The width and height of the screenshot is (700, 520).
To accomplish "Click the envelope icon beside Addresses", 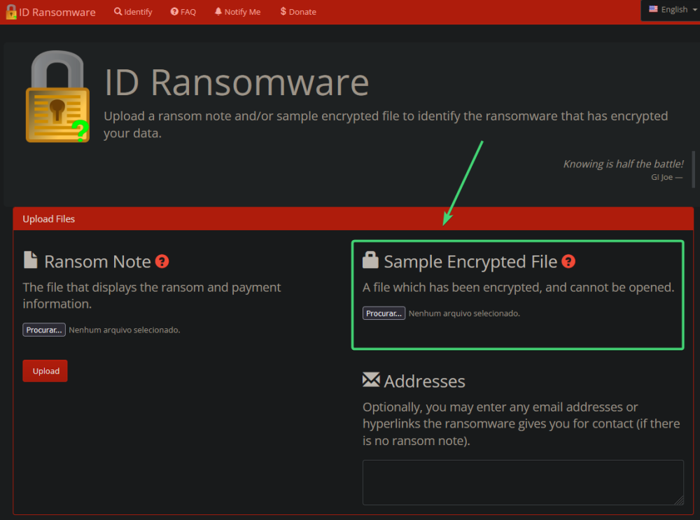I will coord(370,380).
